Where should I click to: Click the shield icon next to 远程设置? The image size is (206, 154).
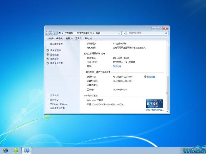[x=48, y=55]
